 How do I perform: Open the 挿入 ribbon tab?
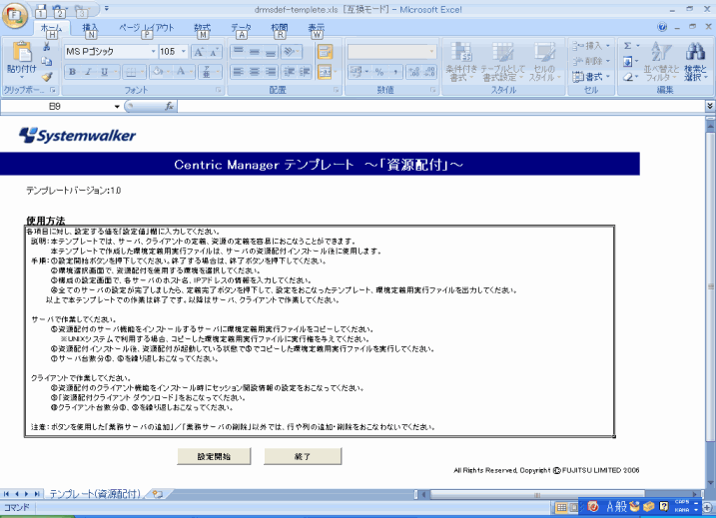(x=90, y=29)
